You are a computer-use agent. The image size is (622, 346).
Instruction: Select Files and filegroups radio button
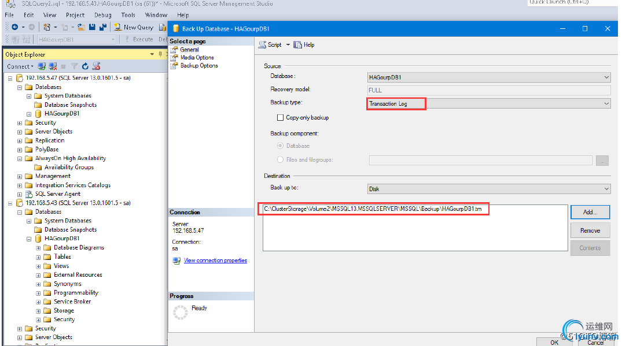[281, 159]
